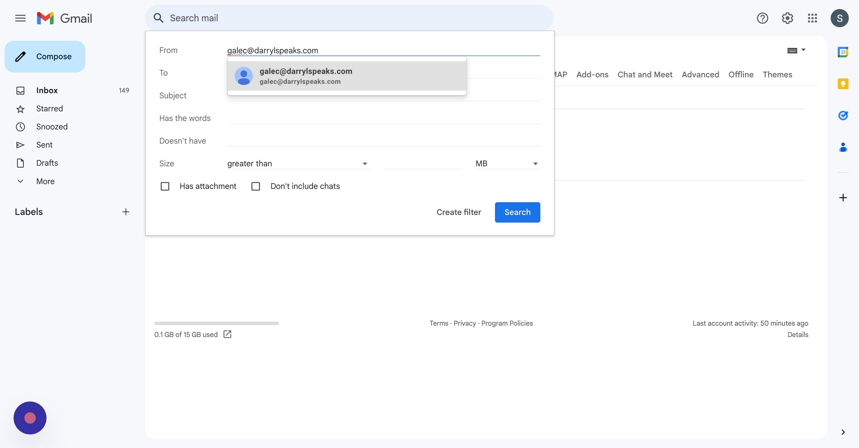The width and height of the screenshot is (859, 448).
Task: Click the Create filter button
Action: tap(458, 212)
